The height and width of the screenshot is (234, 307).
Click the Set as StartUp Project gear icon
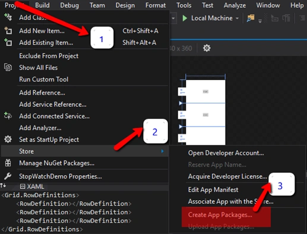[8, 140]
